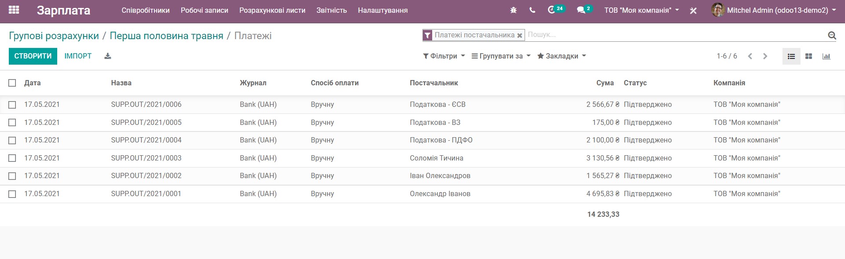
Task: Open the phone call icon
Action: [532, 10]
